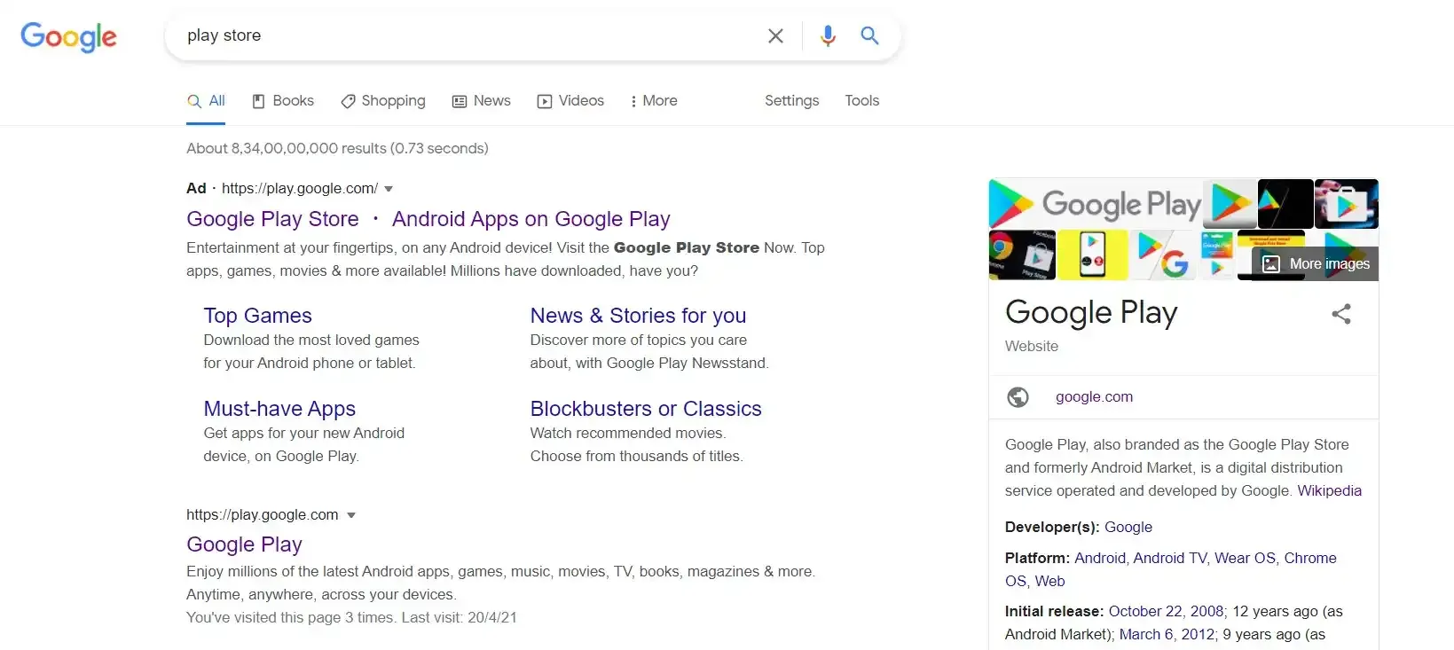Share the Google Play knowledge panel
The image size is (1454, 650).
tap(1340, 314)
